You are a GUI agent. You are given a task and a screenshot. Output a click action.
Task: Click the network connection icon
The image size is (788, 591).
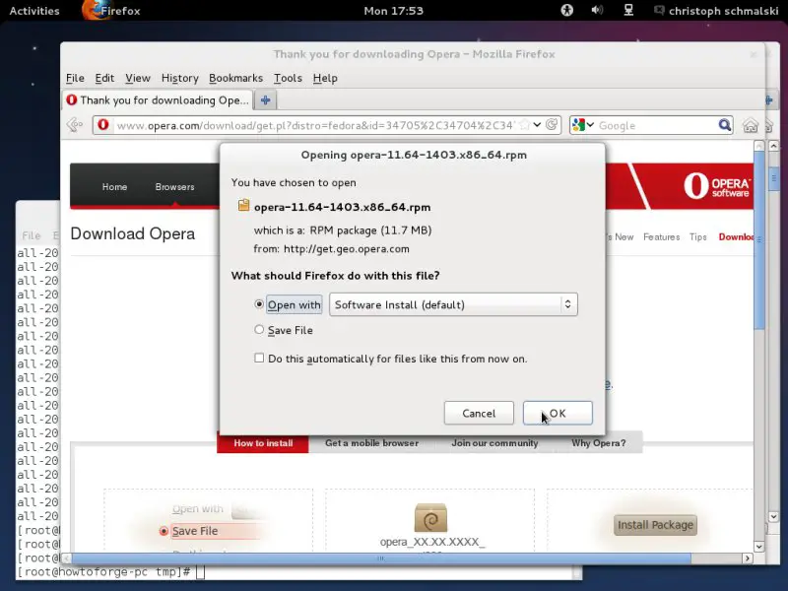[628, 10]
